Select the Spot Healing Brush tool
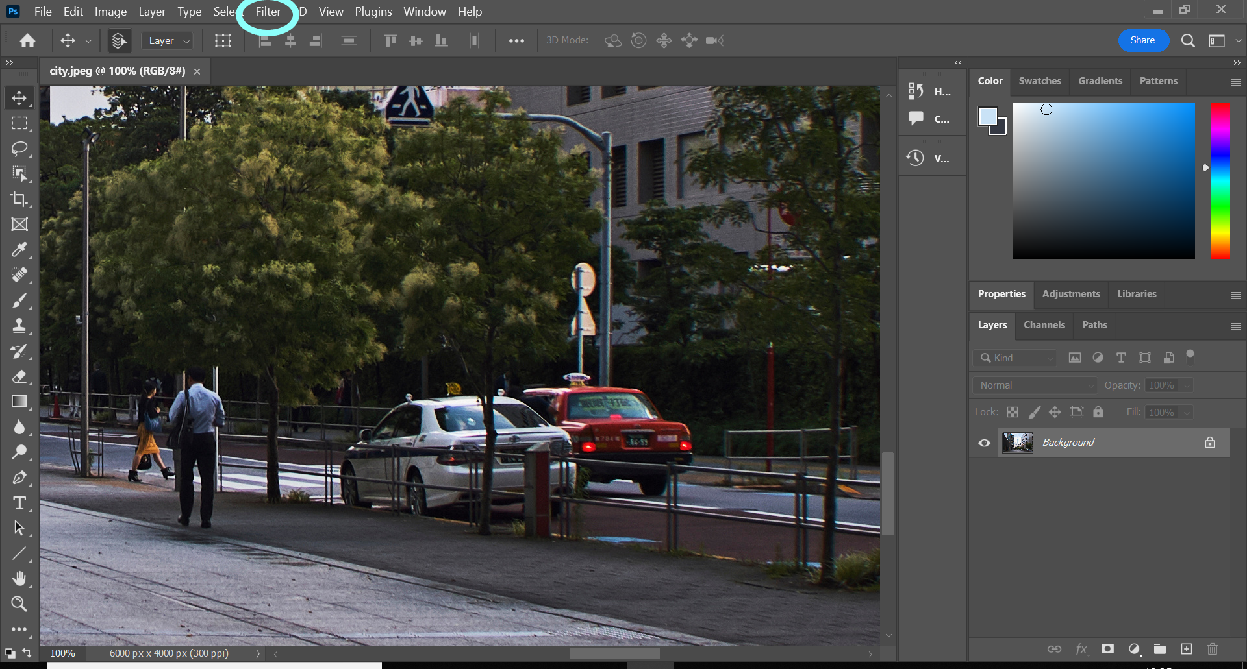 click(x=19, y=275)
